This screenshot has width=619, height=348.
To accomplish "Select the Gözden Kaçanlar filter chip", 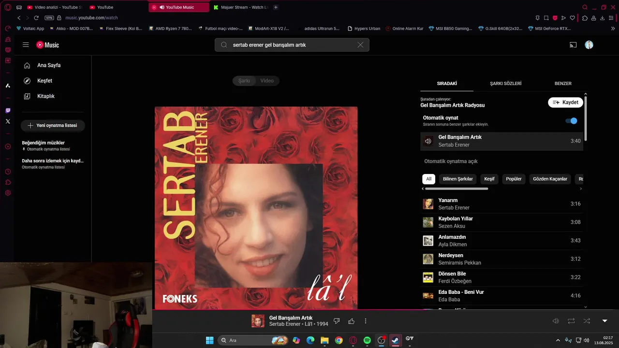I will [550, 179].
